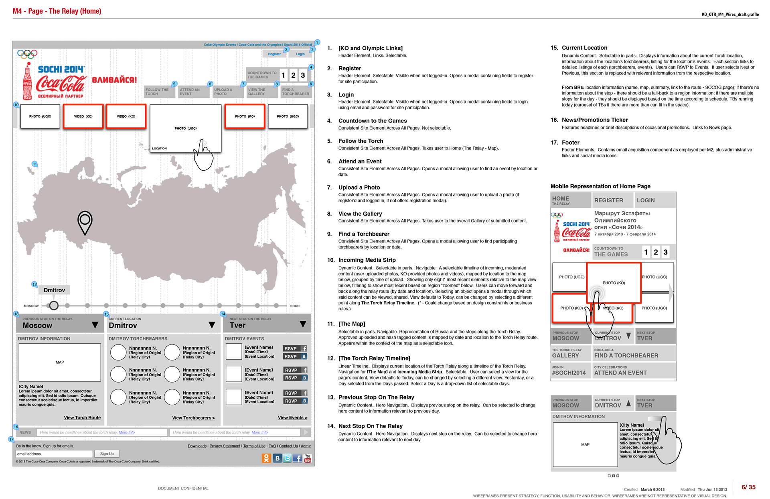Click the map location pin on Russia
The image size is (770, 499).
85,222
